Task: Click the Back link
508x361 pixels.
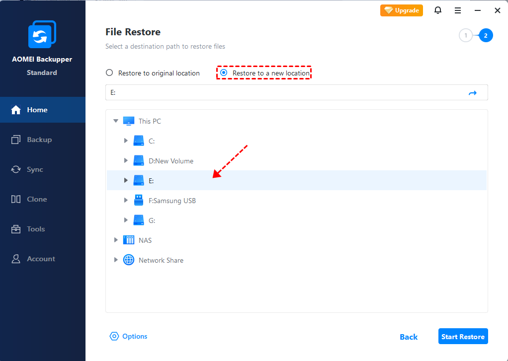Action: pyautogui.click(x=409, y=337)
